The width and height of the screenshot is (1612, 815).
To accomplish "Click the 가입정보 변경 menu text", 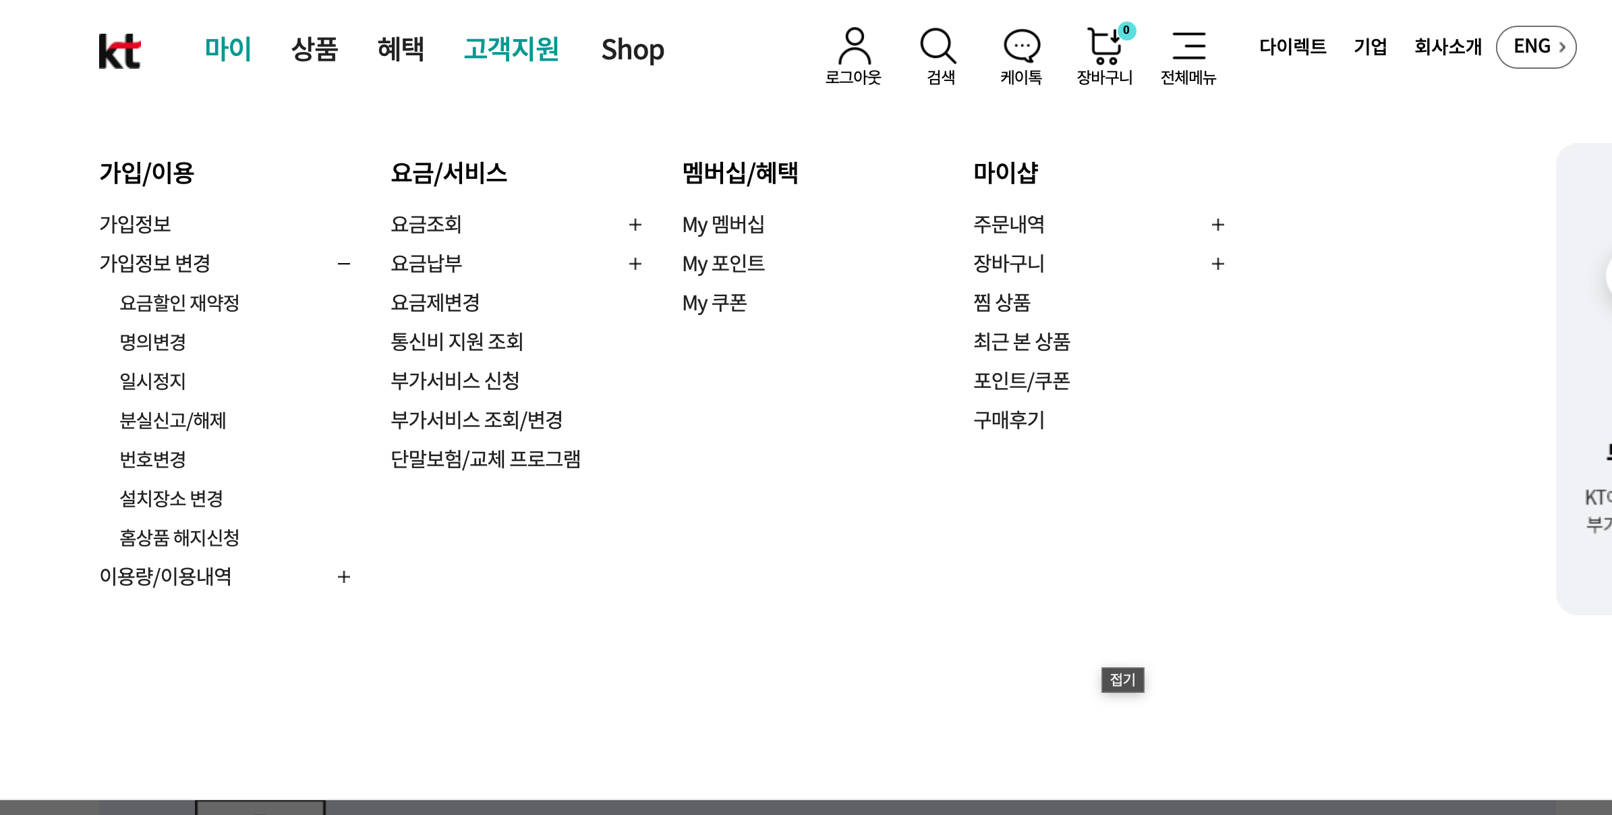I will click(x=155, y=263).
